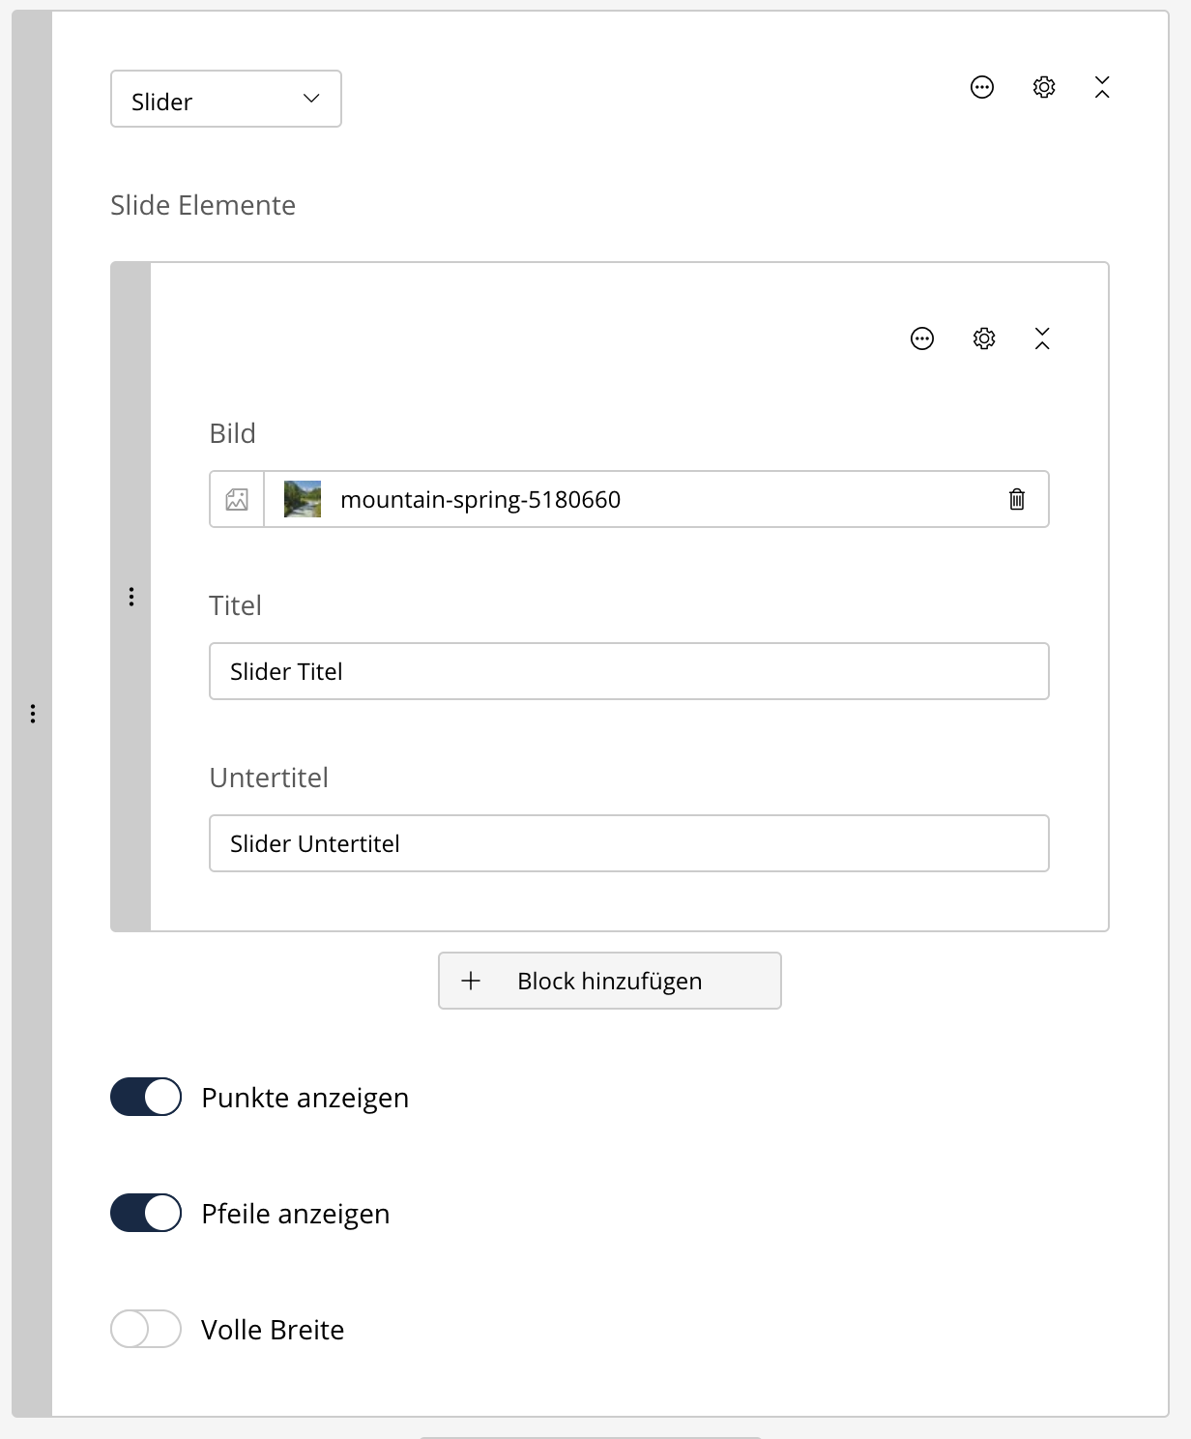Image resolution: width=1191 pixels, height=1439 pixels.
Task: Collapse the inner slide element block
Action: [1042, 338]
